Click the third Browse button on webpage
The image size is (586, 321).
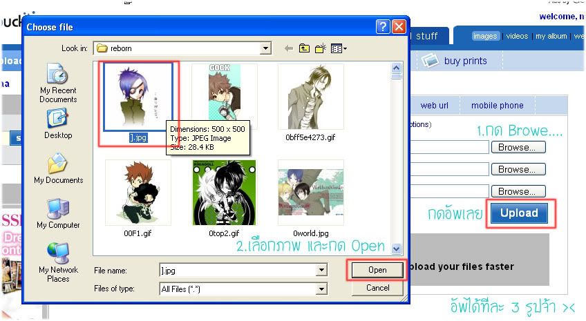(x=518, y=191)
